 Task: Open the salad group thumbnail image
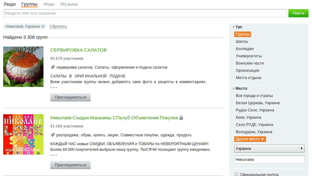tap(23, 66)
